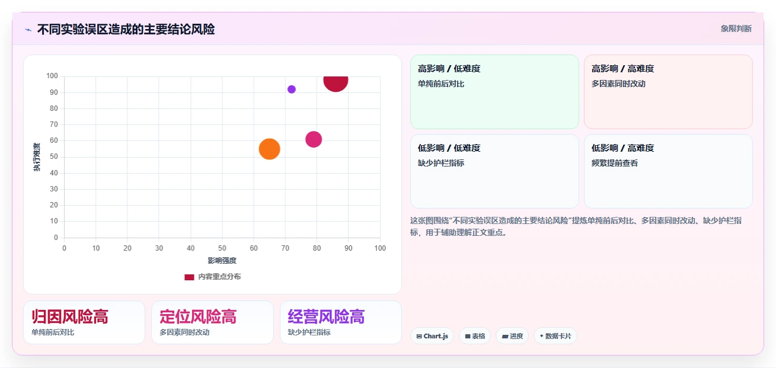The height and width of the screenshot is (368, 776).
Task: Click the 频繁提前查看 text in quadrant card
Action: click(615, 163)
